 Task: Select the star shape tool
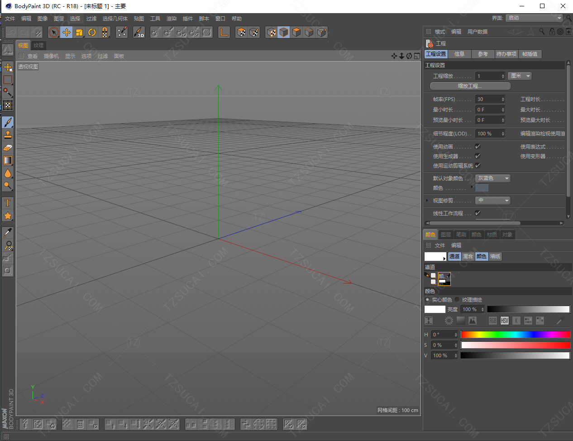8,216
